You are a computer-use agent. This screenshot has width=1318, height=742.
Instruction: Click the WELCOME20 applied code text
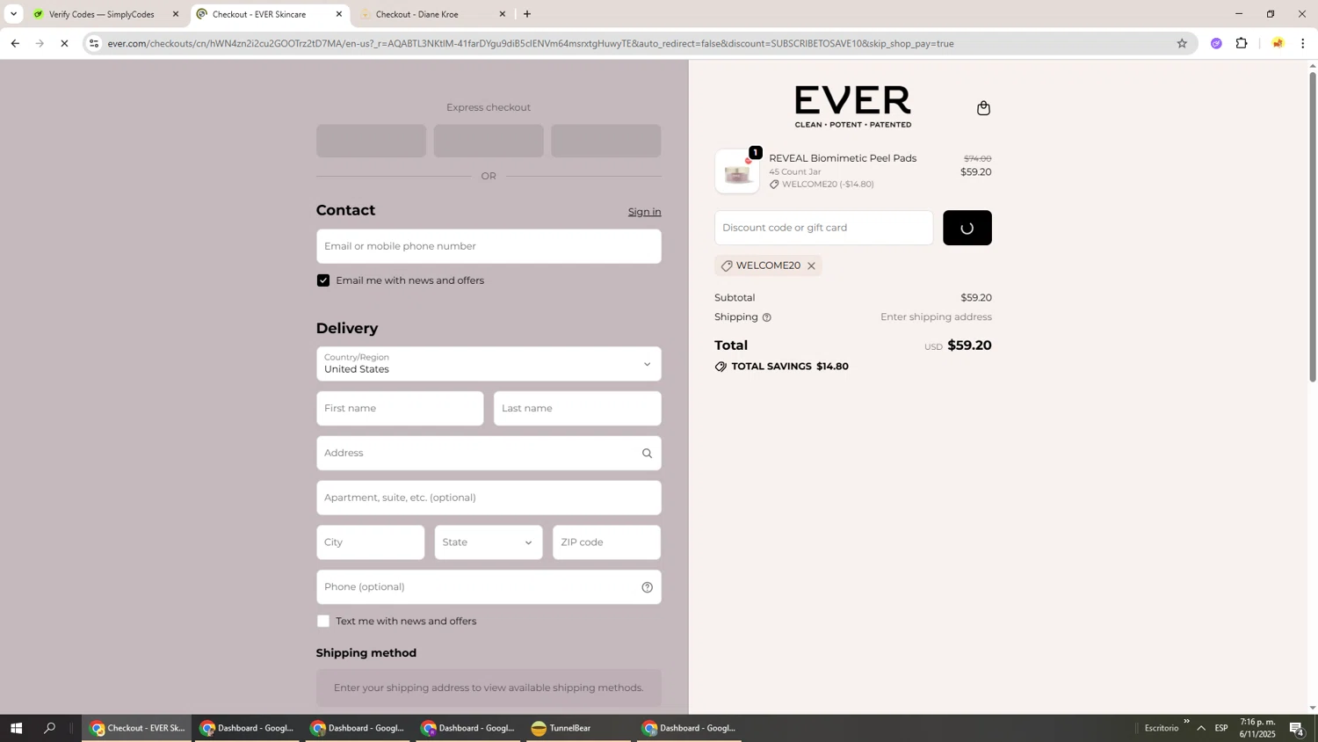(768, 266)
